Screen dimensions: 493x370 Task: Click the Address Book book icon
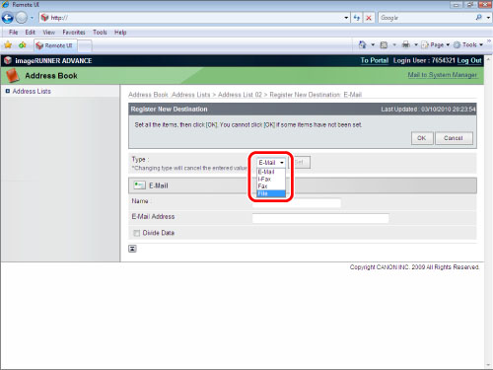click(x=13, y=75)
